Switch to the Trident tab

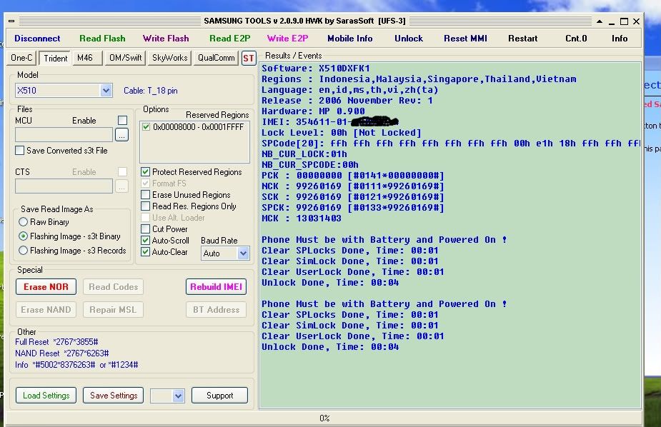coord(55,58)
